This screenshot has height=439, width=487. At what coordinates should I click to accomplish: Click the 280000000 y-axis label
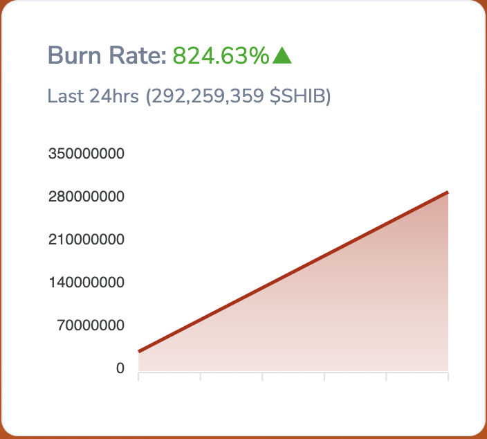pos(86,197)
